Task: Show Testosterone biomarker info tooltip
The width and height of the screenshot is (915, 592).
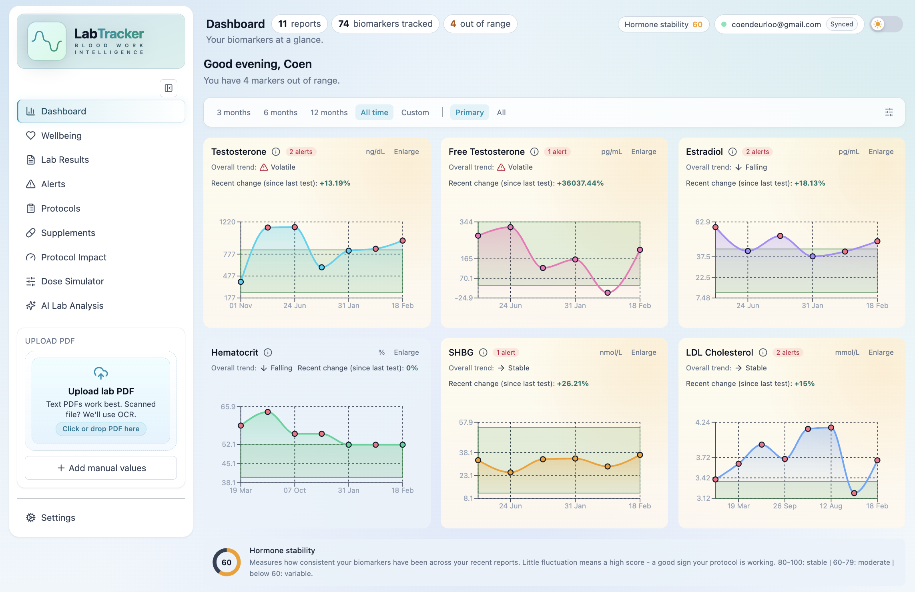Action: [276, 152]
